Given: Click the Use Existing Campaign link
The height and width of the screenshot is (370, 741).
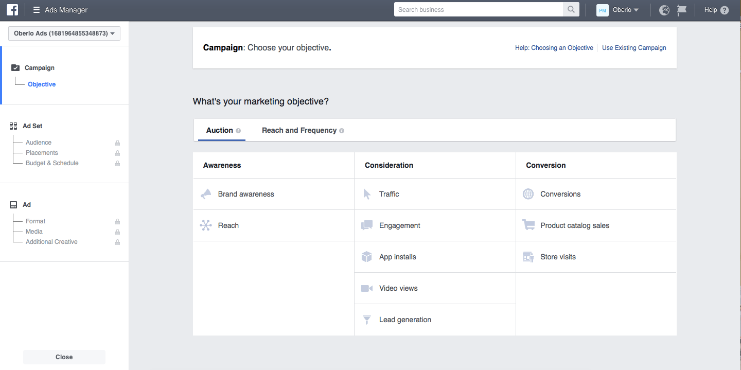Looking at the screenshot, I should pos(634,48).
